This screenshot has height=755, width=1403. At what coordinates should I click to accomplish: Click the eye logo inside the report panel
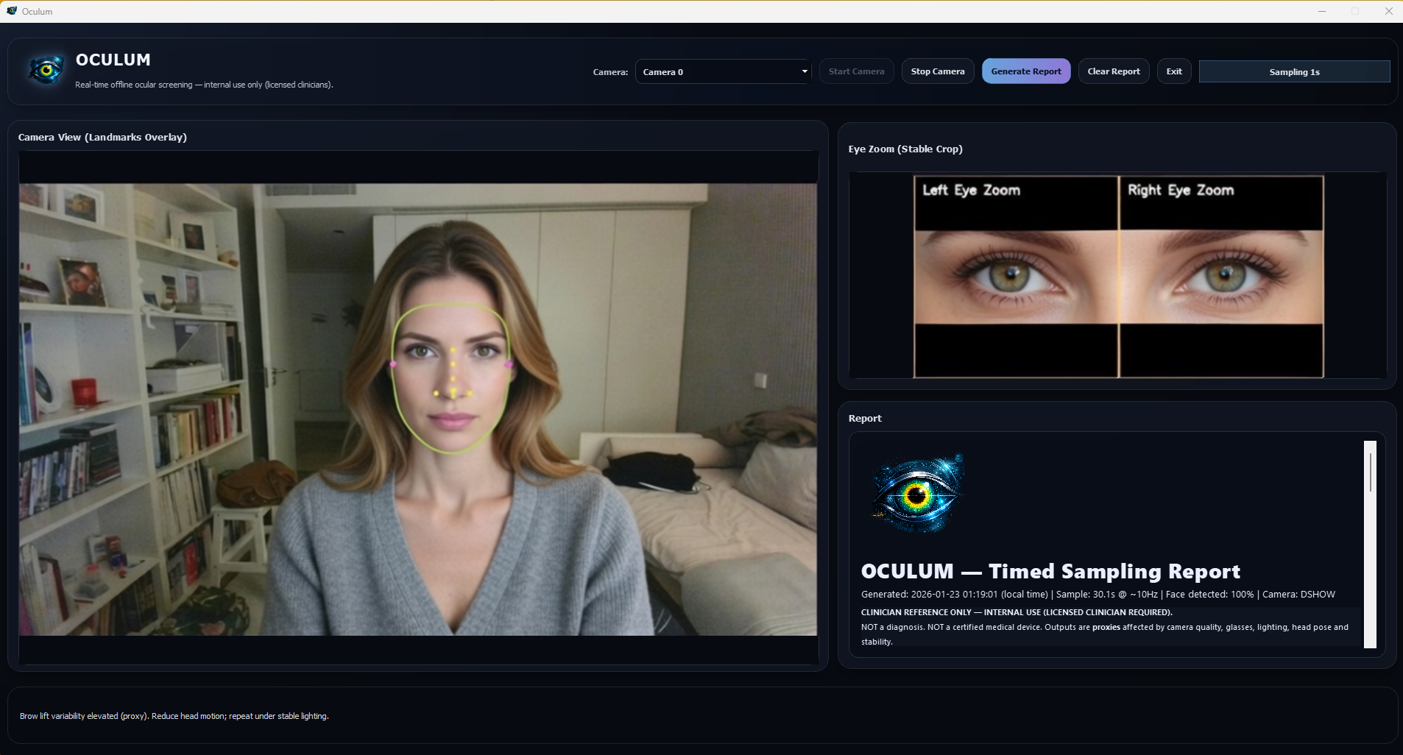918,492
